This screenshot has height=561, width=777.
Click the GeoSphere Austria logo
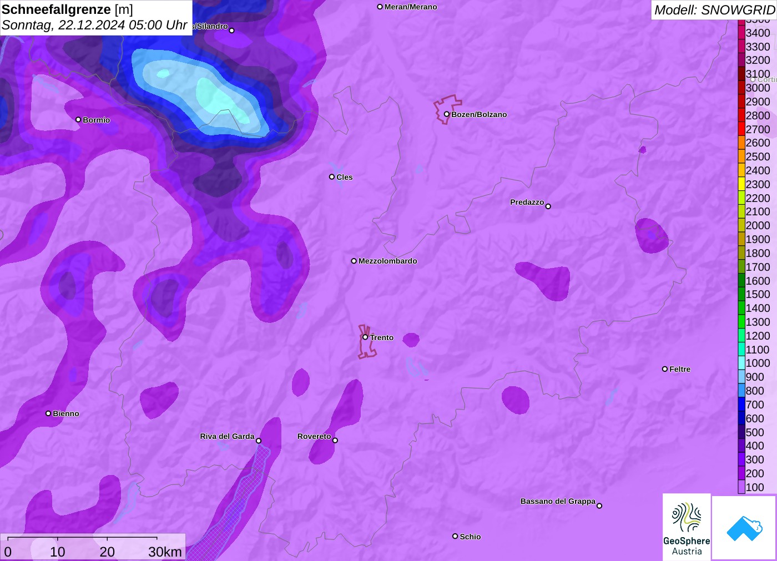click(x=687, y=527)
